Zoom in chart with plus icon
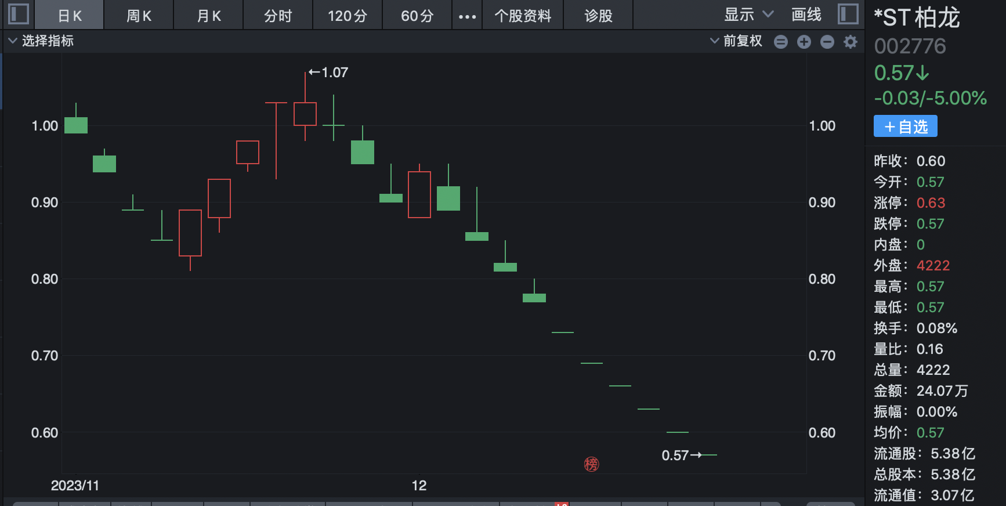Screen dimensions: 1006x506 coord(804,42)
